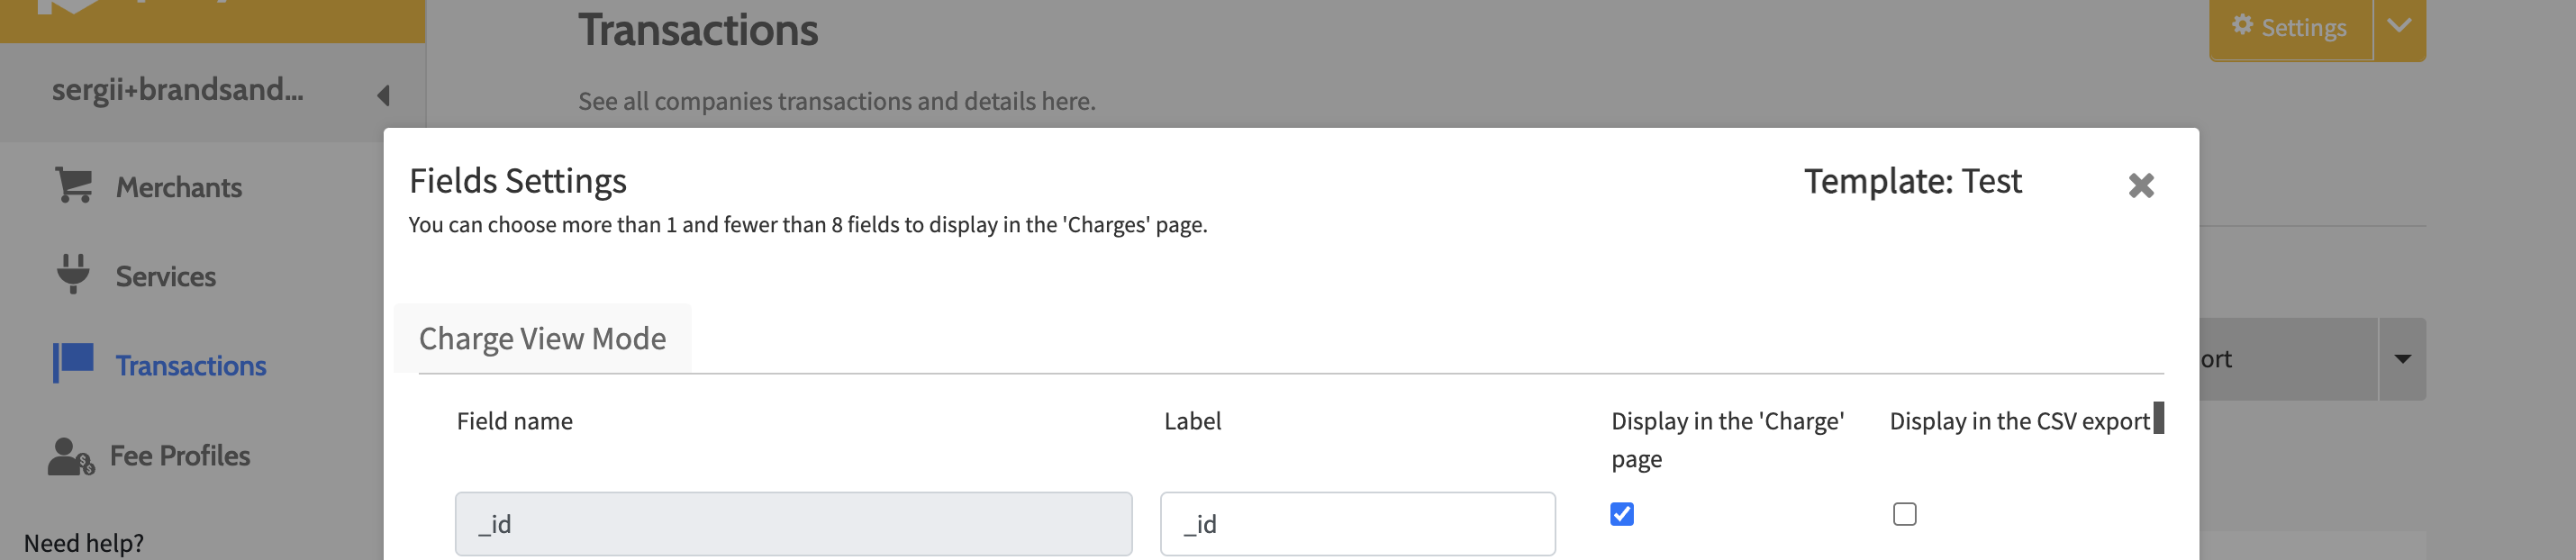The image size is (2576, 560).
Task: Click the Merchants shopping cart icon
Action: click(x=73, y=186)
